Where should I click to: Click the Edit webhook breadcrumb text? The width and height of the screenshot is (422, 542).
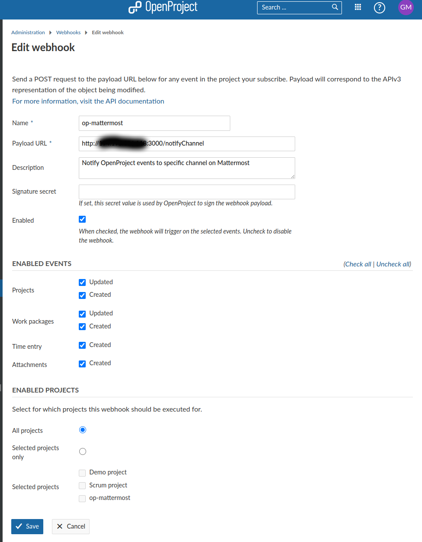108,32
